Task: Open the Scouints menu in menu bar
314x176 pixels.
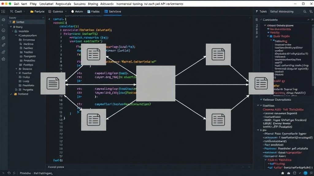Action: click(79, 4)
